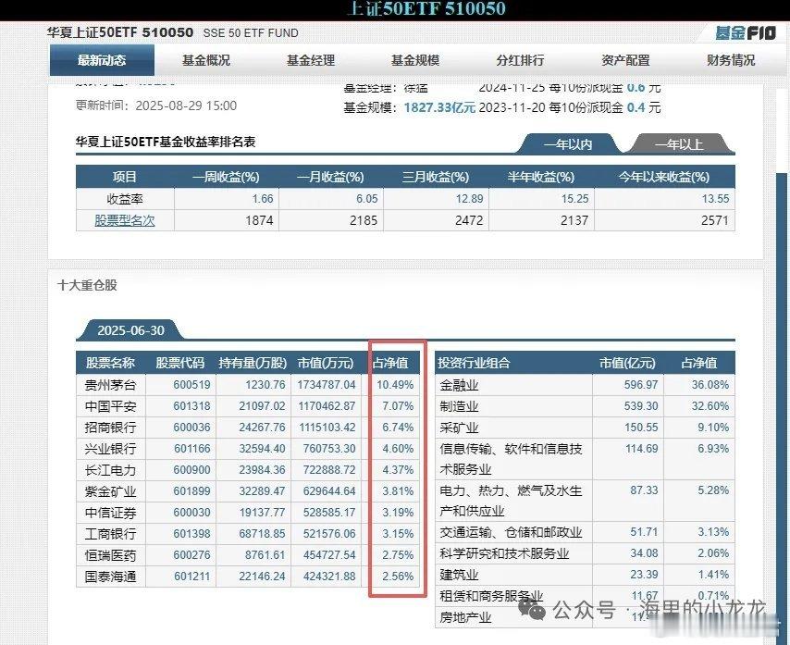Click the 今年以来收益(%) column header

[663, 177]
